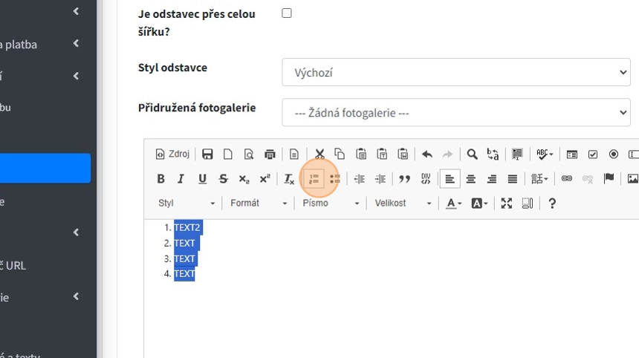Screen dimensions: 639x358
Task: Open the Formát dropdown in the toolbar
Action: pyautogui.click(x=258, y=204)
